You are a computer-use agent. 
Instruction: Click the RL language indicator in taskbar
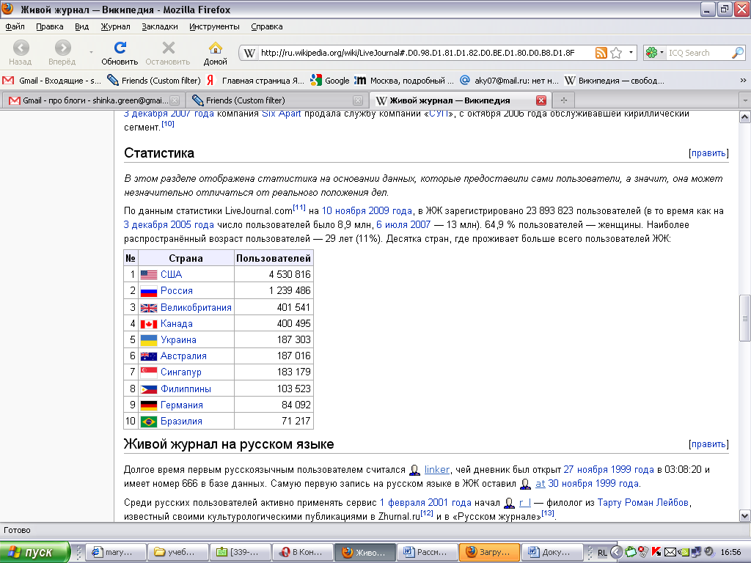click(602, 553)
